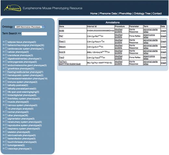The height and width of the screenshot is (155, 169).
Task: Click the normal phenotype folder icon
Action: coord(6,112)
